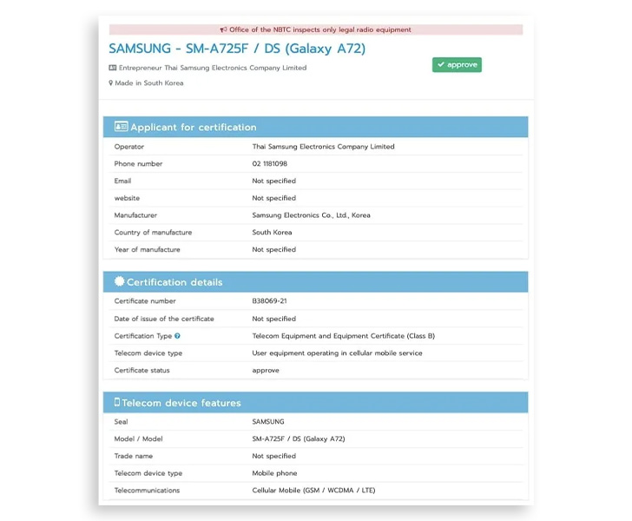632x521 pixels.
Task: Click the help icon next to Certification Type
Action: [x=177, y=335]
